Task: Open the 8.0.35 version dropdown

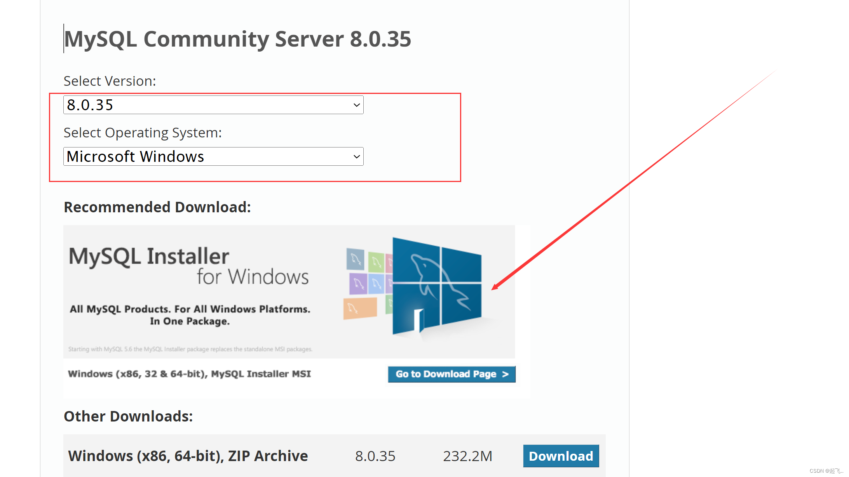Action: click(213, 105)
